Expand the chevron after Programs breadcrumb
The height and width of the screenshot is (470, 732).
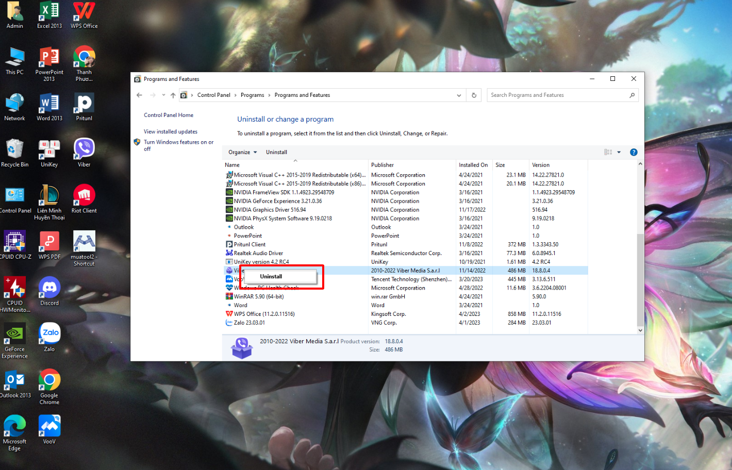(x=269, y=95)
